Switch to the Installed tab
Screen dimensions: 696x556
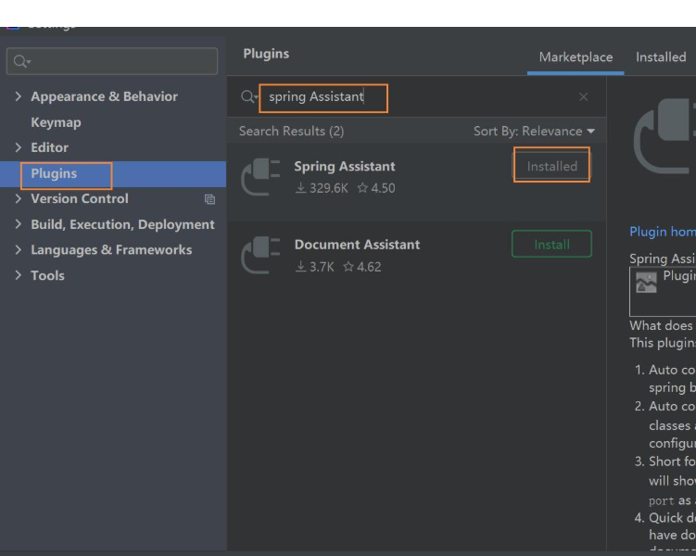(x=661, y=57)
